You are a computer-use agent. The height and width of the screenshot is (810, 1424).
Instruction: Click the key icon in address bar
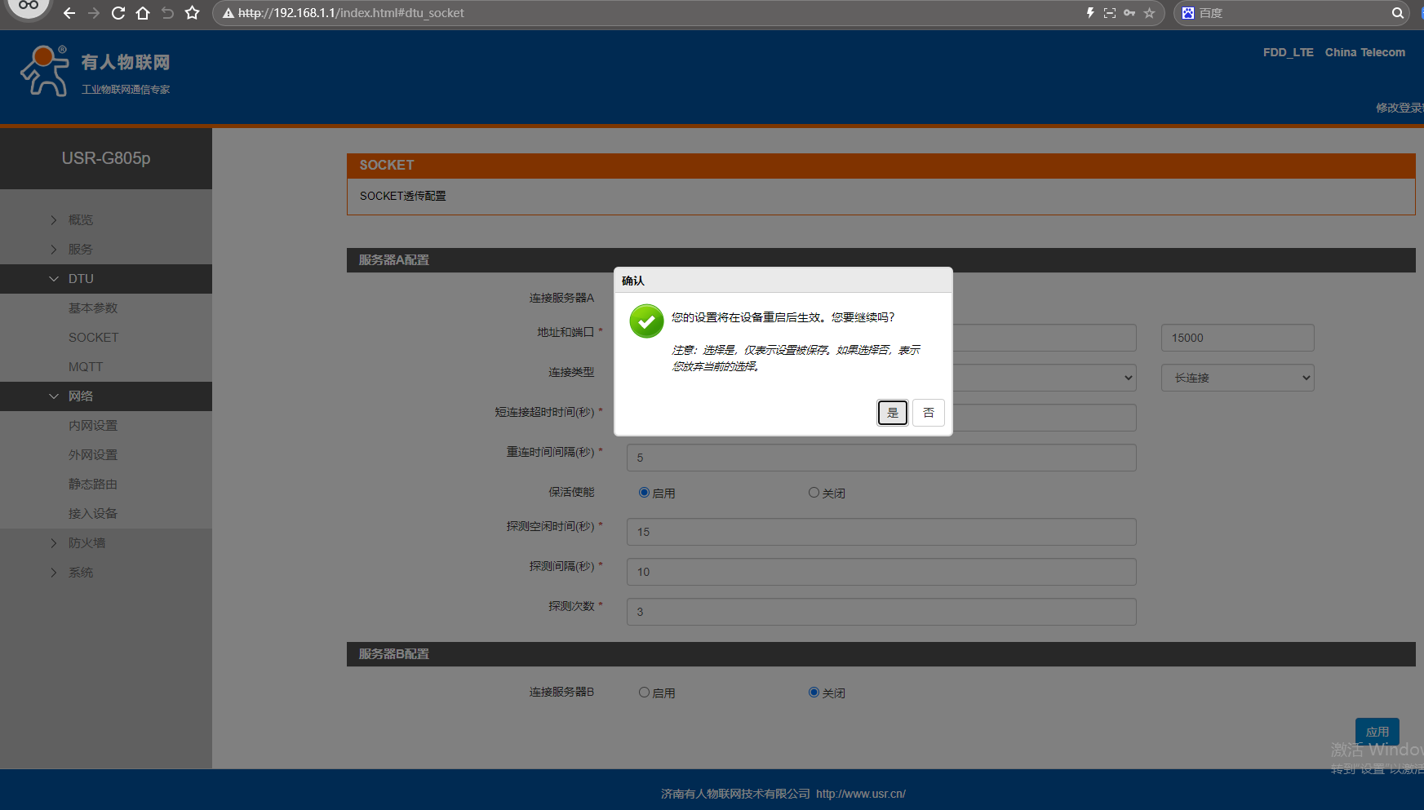pos(1129,13)
